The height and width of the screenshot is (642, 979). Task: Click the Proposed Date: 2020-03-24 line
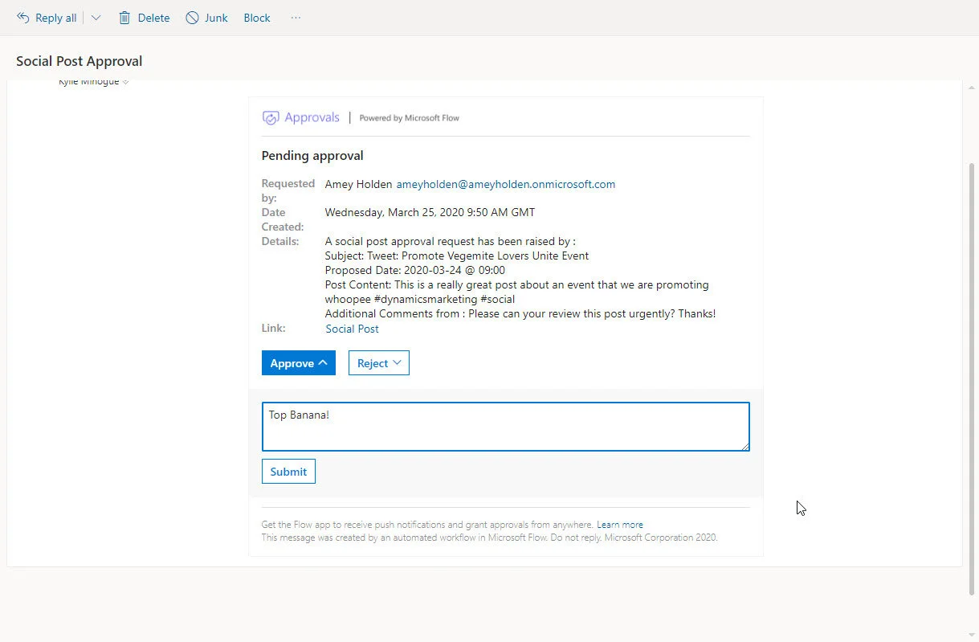(415, 270)
